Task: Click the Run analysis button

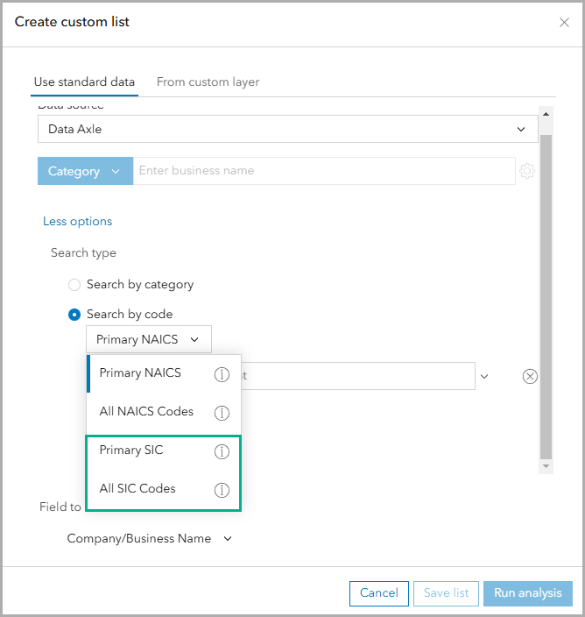Action: 527,593
